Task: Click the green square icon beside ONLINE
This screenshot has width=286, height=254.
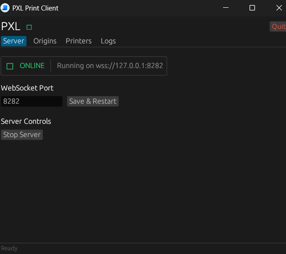Action: [10, 66]
